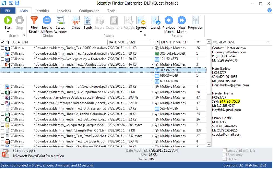The width and height of the screenshot is (273, 169).
Task: Open Properties of selected result
Action: (x=195, y=20)
